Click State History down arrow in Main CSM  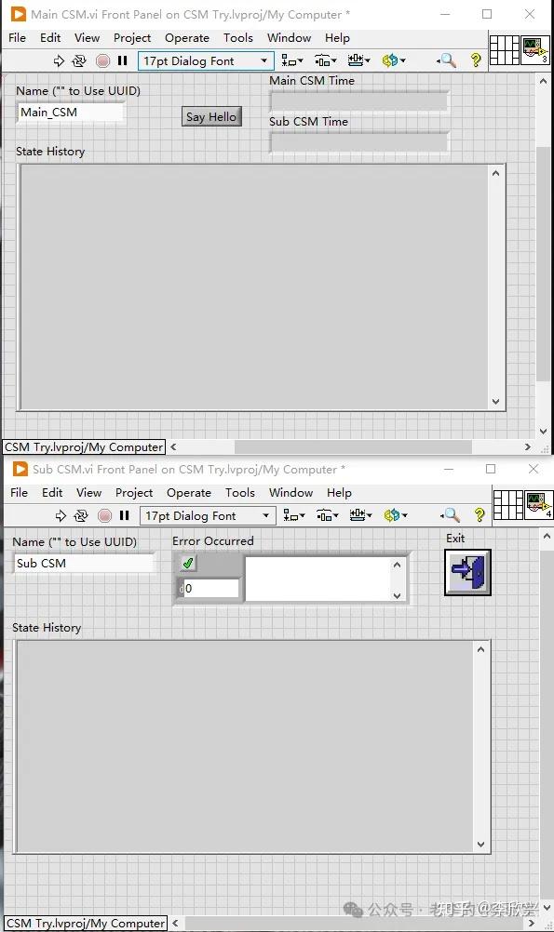pos(495,402)
